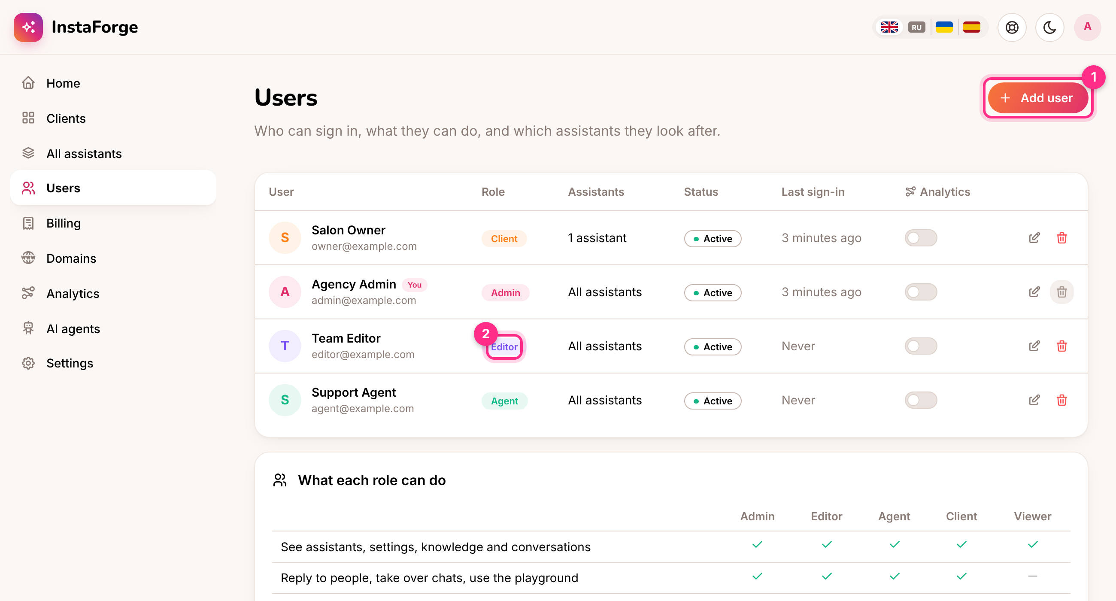The height and width of the screenshot is (601, 1116).
Task: Open the account avatar A menu
Action: click(1087, 27)
